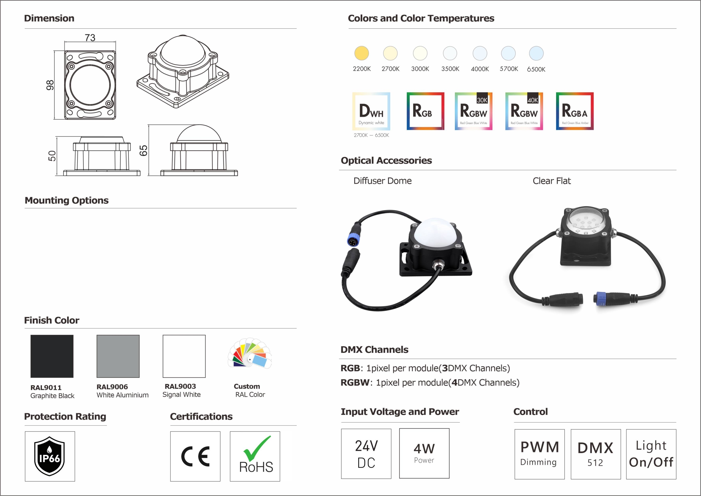Image resolution: width=701 pixels, height=496 pixels.
Task: Click the PWM Dimming control box
Action: [539, 454]
